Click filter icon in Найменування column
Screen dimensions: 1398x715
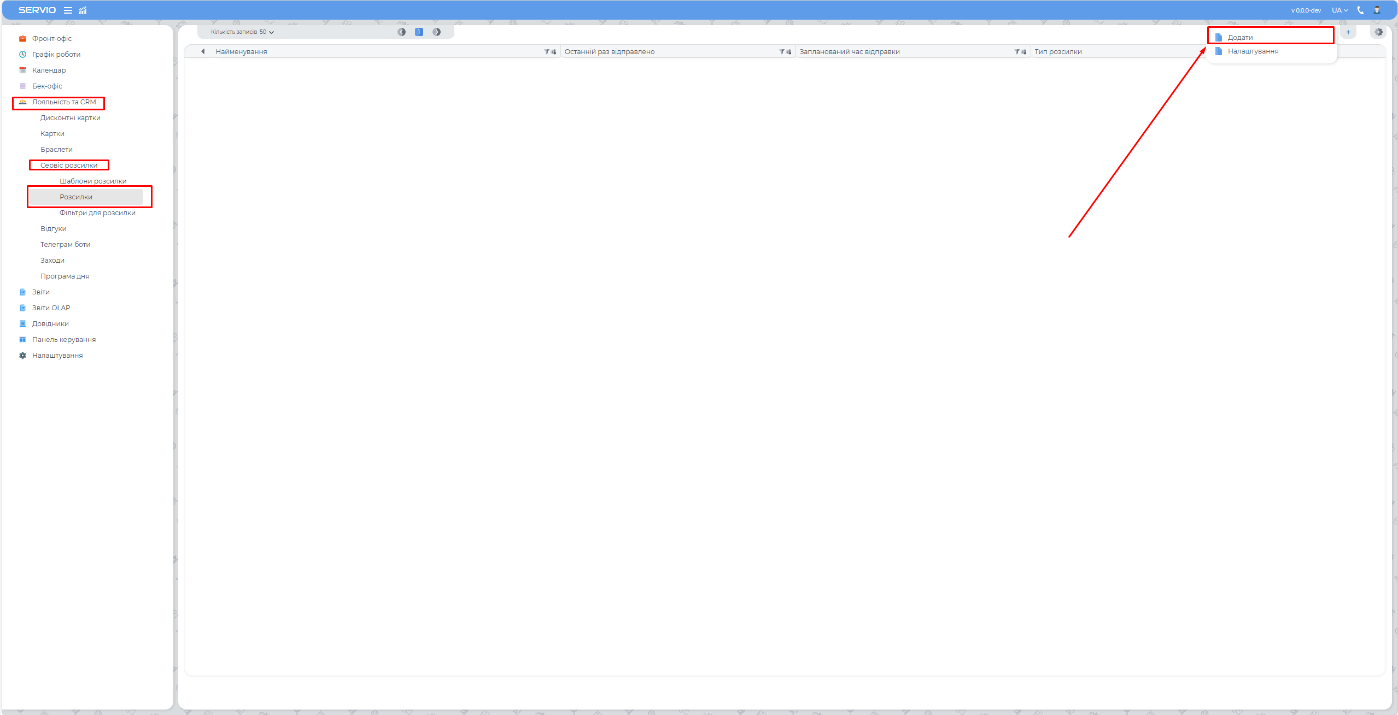point(547,52)
